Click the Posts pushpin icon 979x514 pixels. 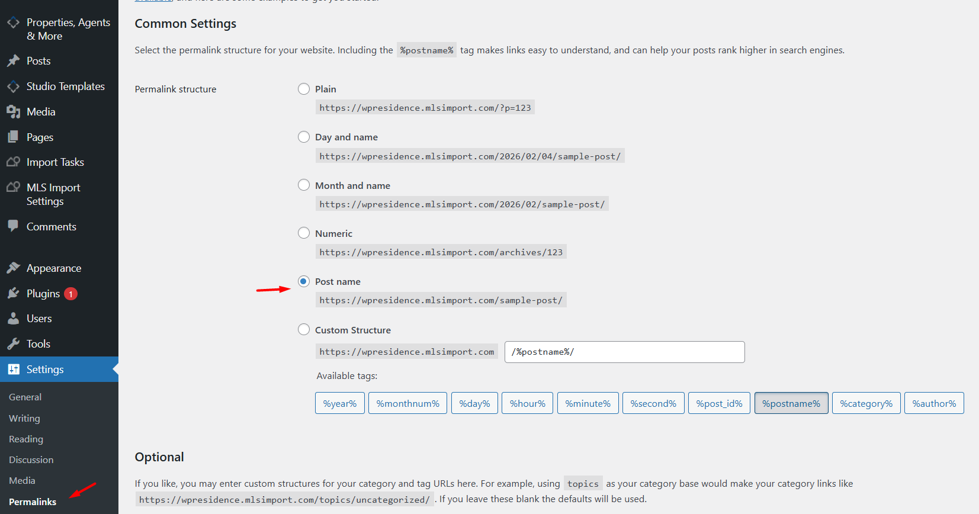click(13, 61)
